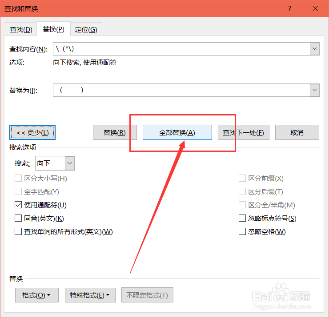The image size is (329, 318).
Task: Enable the 同音(英文)(K) checkbox
Action: click(x=18, y=218)
